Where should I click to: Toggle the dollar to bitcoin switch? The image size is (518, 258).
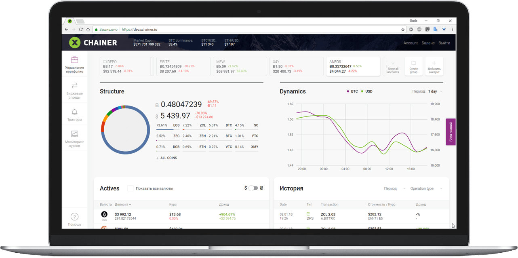click(x=253, y=188)
